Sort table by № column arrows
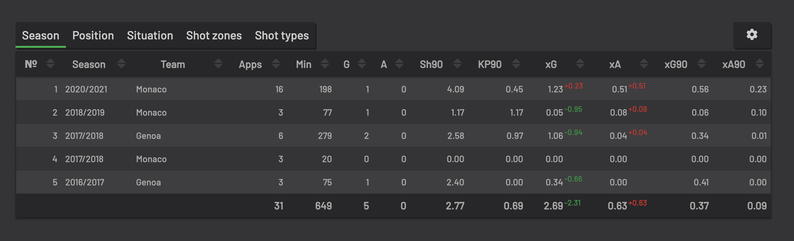 pos(50,64)
